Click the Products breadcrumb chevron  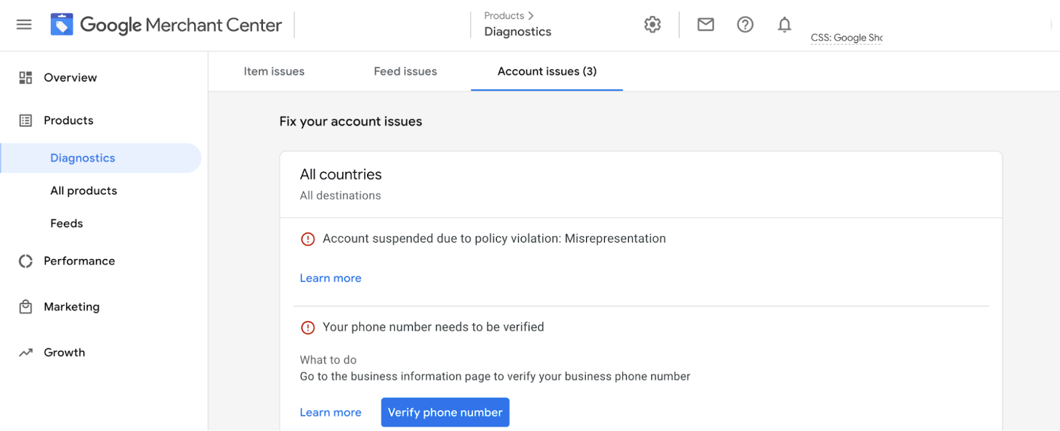coord(531,16)
